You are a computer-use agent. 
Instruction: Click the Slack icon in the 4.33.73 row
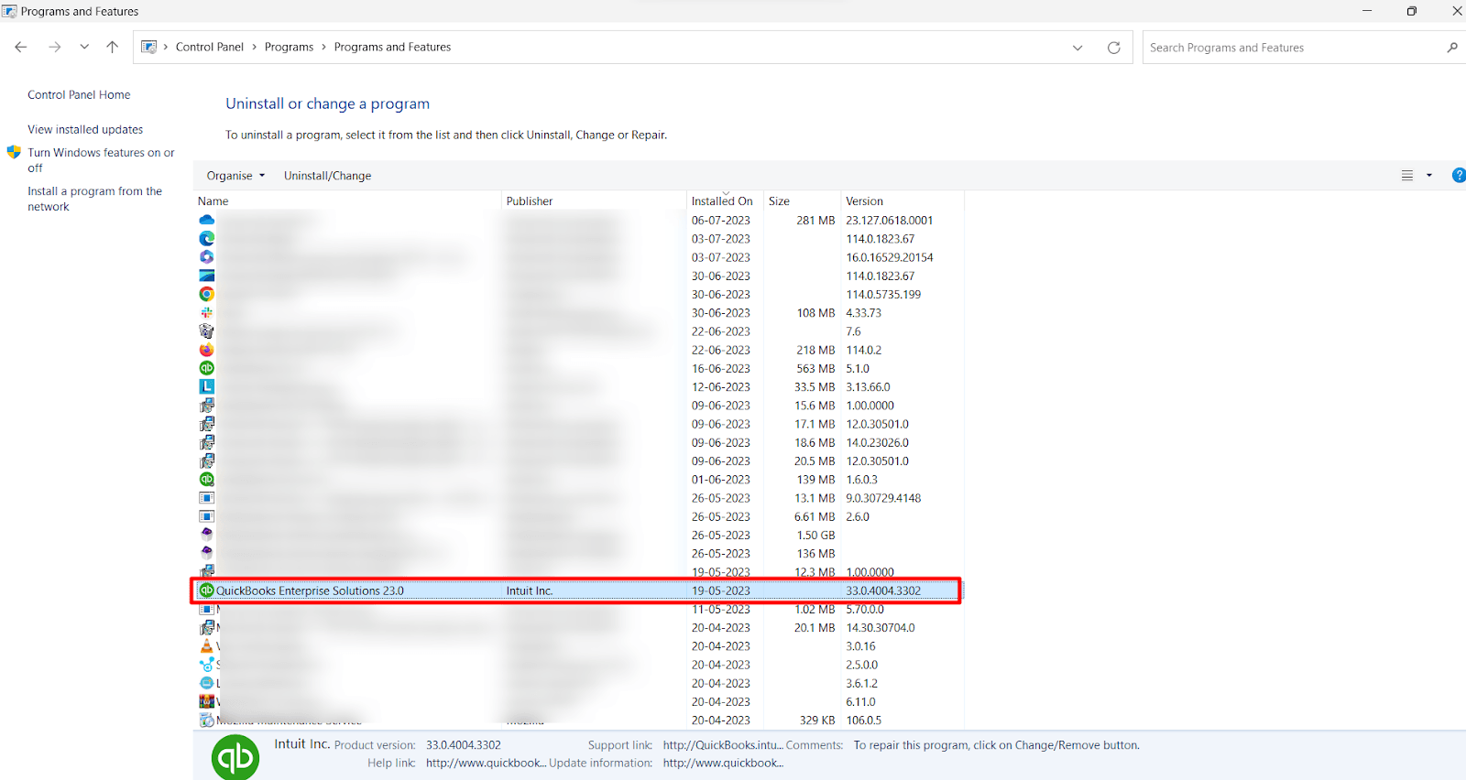tap(207, 312)
